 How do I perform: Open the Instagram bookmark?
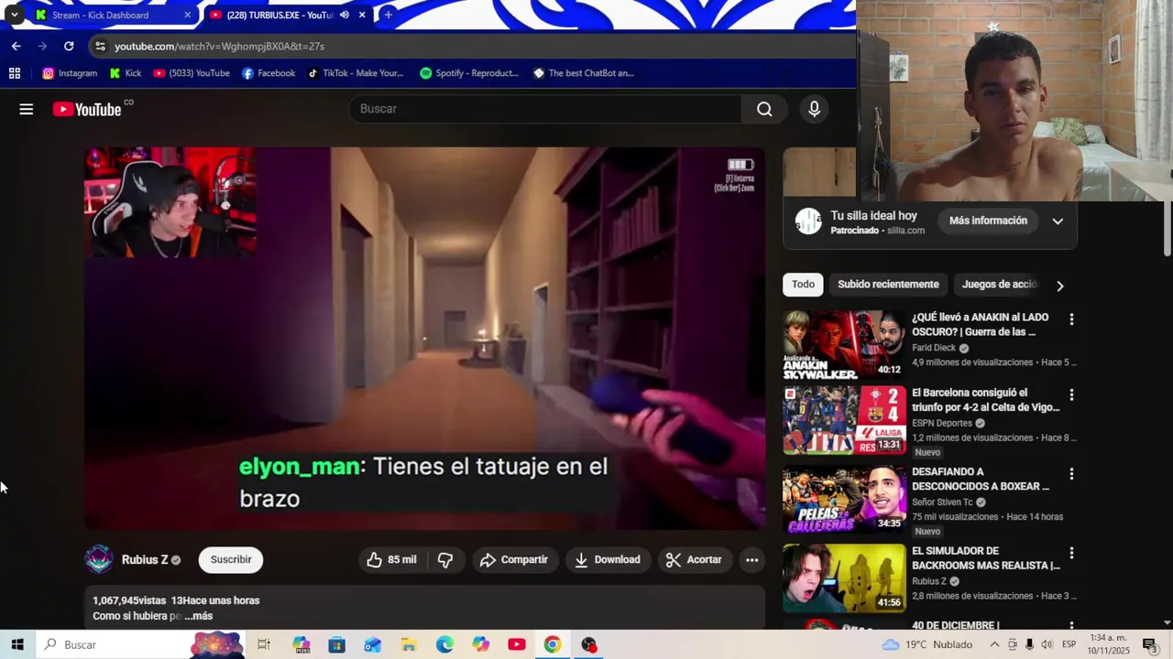tap(70, 73)
